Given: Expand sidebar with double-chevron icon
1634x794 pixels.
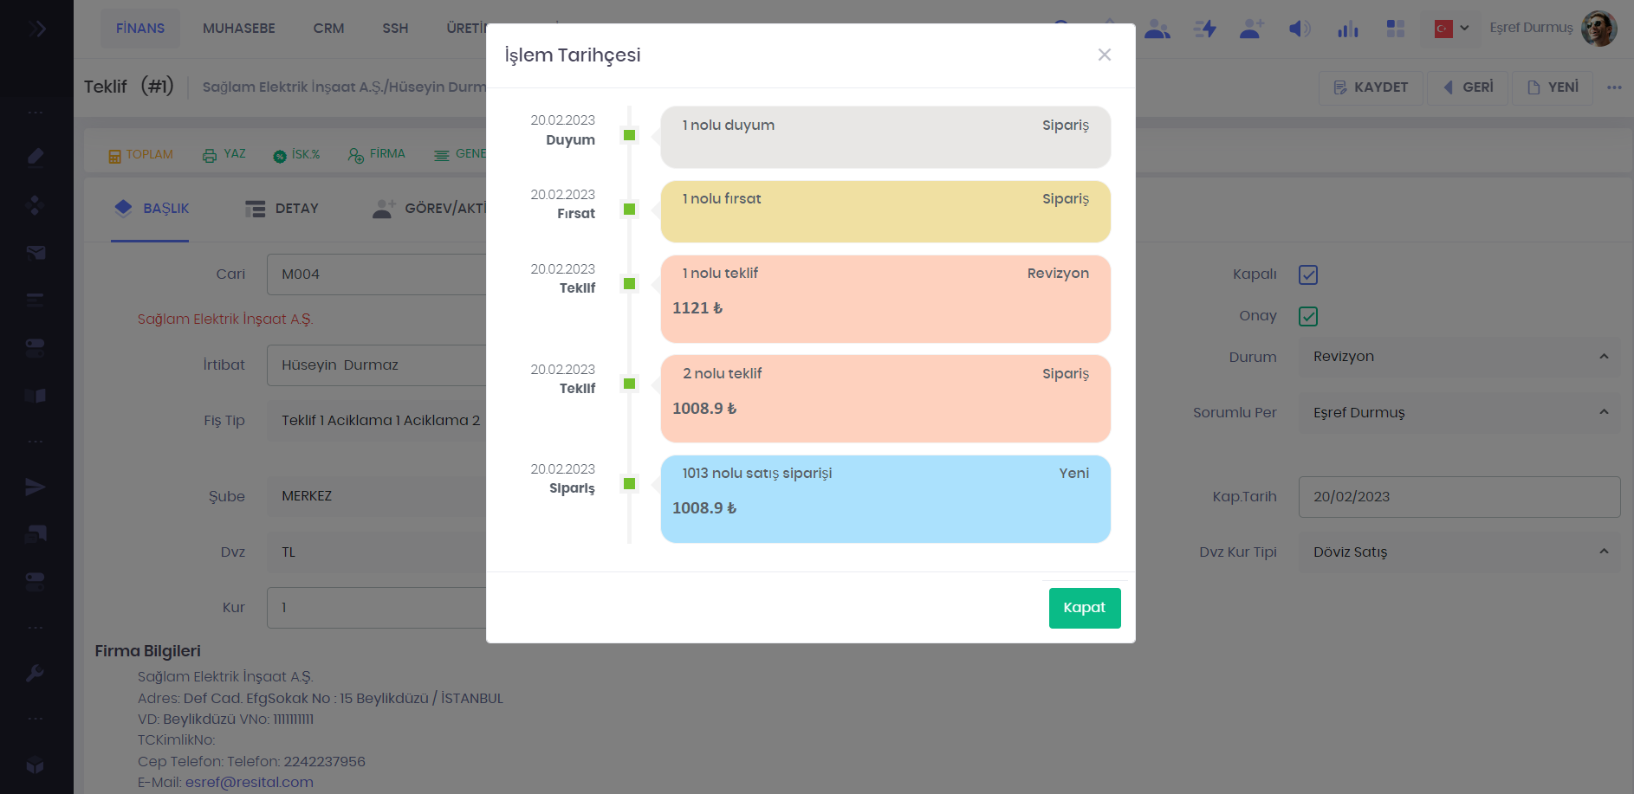Looking at the screenshot, I should tap(37, 29).
